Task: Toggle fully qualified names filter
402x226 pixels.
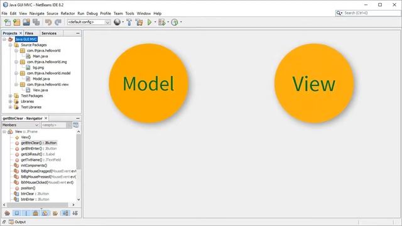Action: 55,213
